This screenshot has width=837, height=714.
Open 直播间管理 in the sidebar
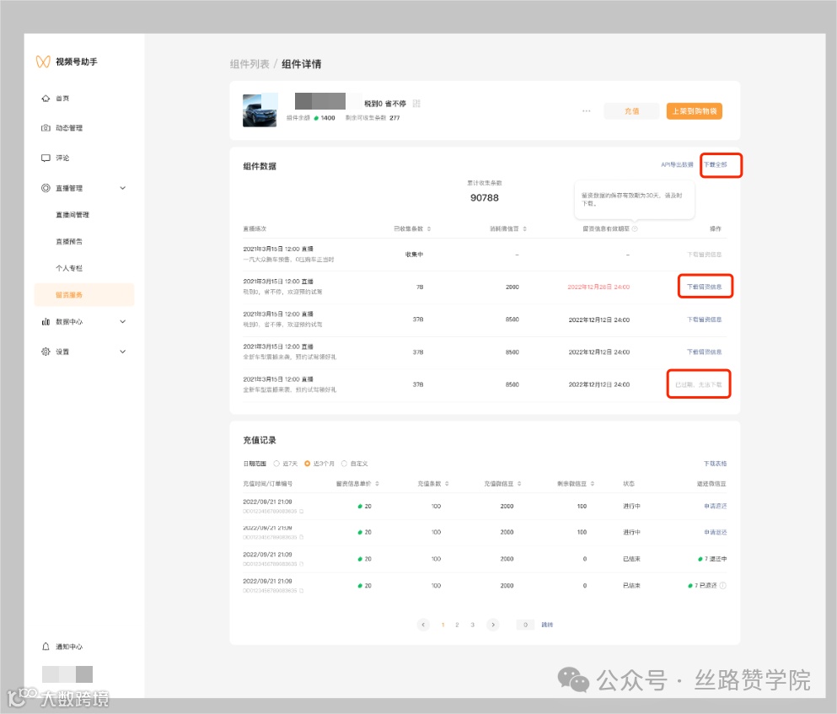tap(72, 215)
